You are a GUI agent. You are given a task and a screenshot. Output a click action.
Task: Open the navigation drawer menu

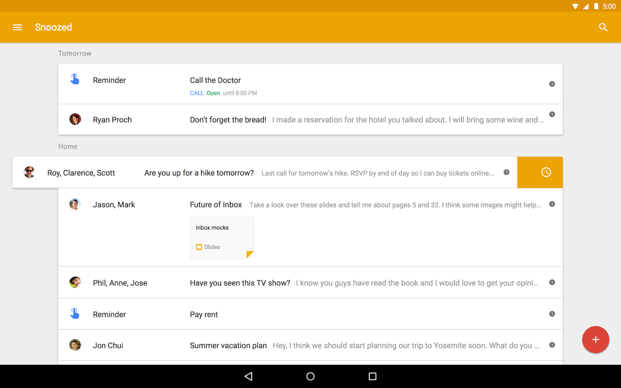click(17, 27)
